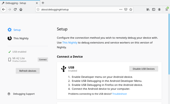Toggle the sidebars icon in toolbar
This screenshot has height=104, width=170.
tap(154, 10)
